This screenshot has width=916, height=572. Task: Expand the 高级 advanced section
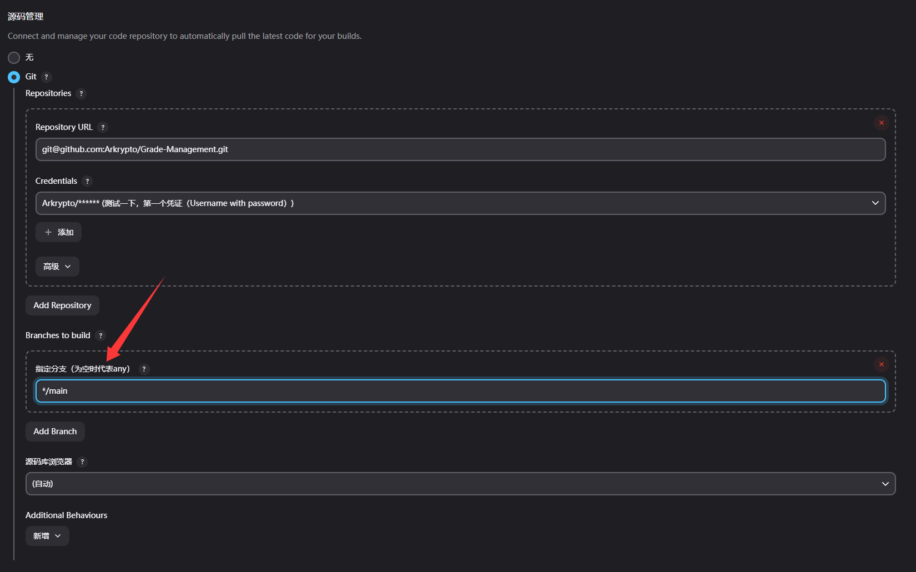tap(57, 267)
